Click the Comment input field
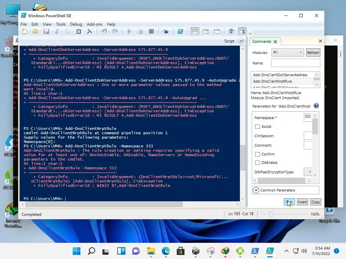The width and height of the screenshot is (346, 259). pyautogui.click(x=308, y=145)
